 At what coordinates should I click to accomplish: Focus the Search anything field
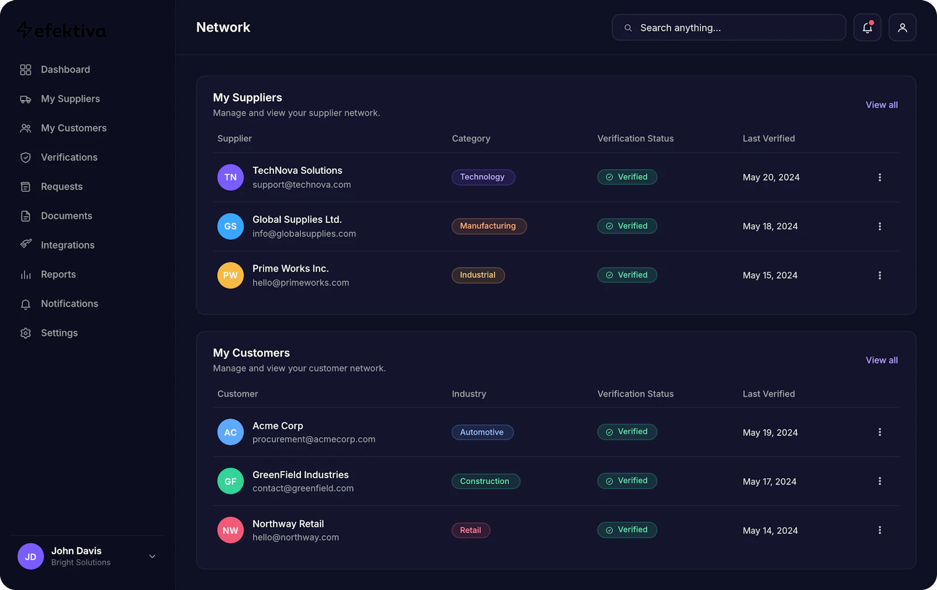729,28
